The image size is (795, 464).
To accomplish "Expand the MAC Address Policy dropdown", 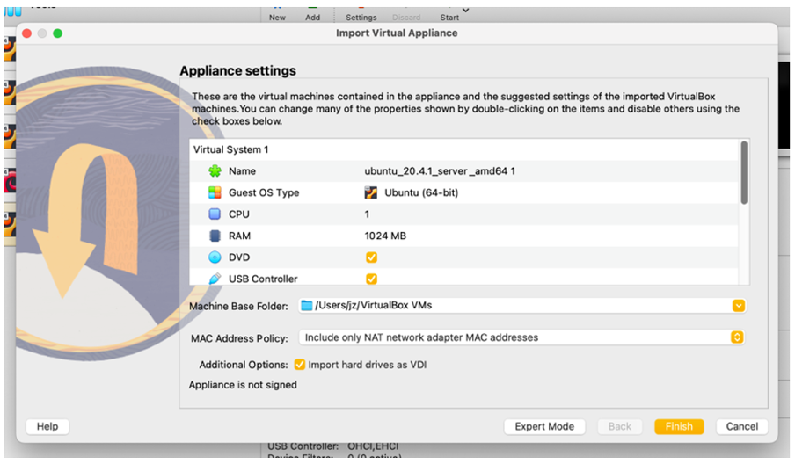I will (x=737, y=337).
